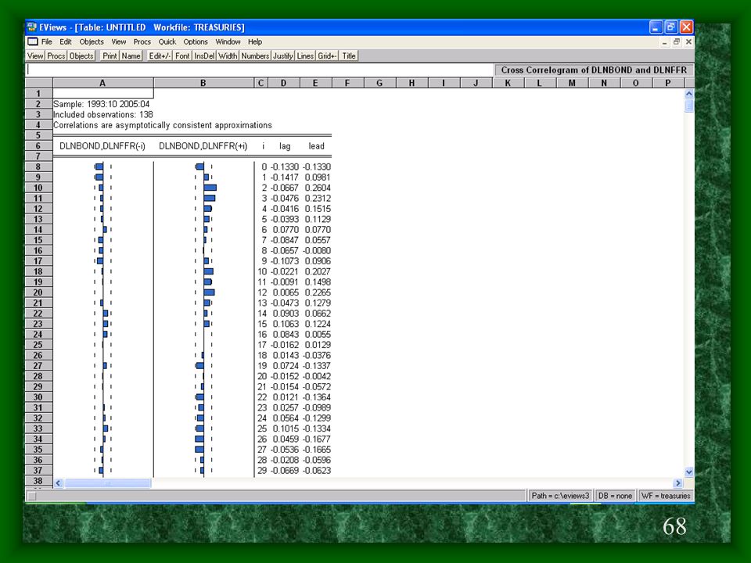
Task: Click the Objects toolbar button
Action: tap(81, 56)
